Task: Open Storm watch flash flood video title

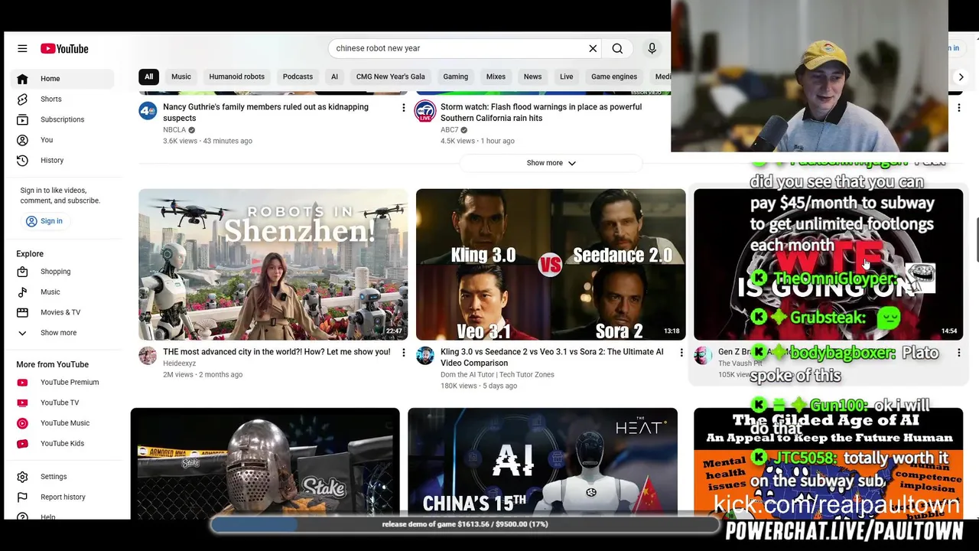Action: (x=541, y=112)
